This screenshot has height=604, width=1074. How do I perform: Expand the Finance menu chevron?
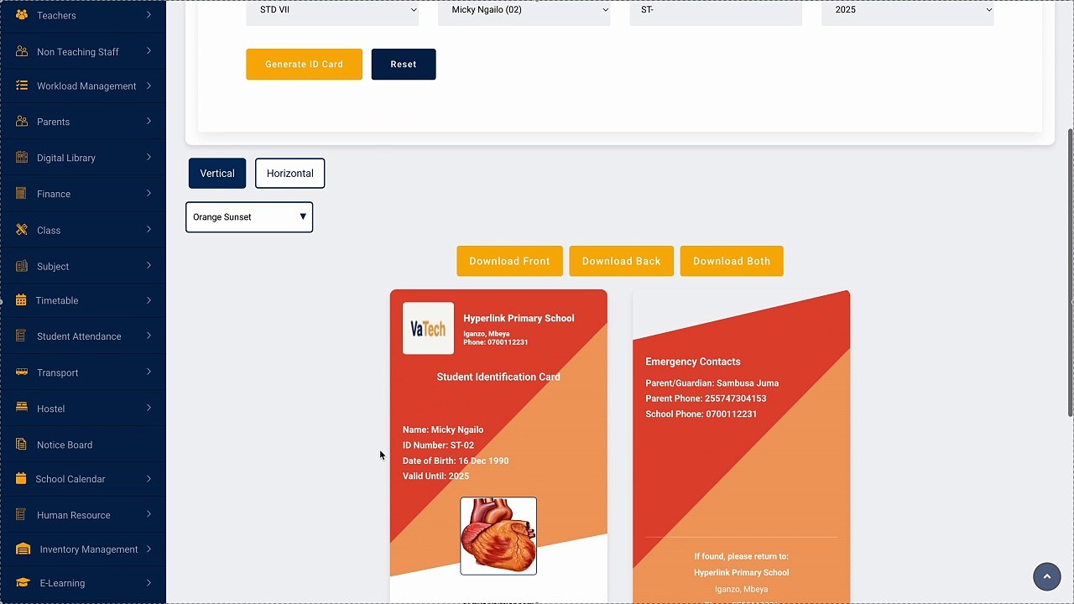click(149, 194)
